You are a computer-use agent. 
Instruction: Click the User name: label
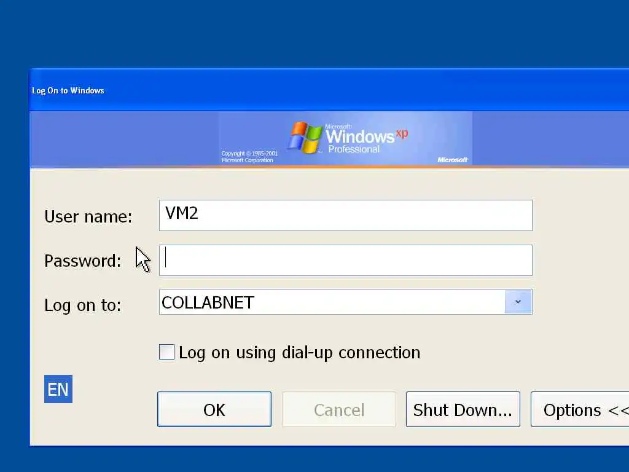pyautogui.click(x=88, y=217)
